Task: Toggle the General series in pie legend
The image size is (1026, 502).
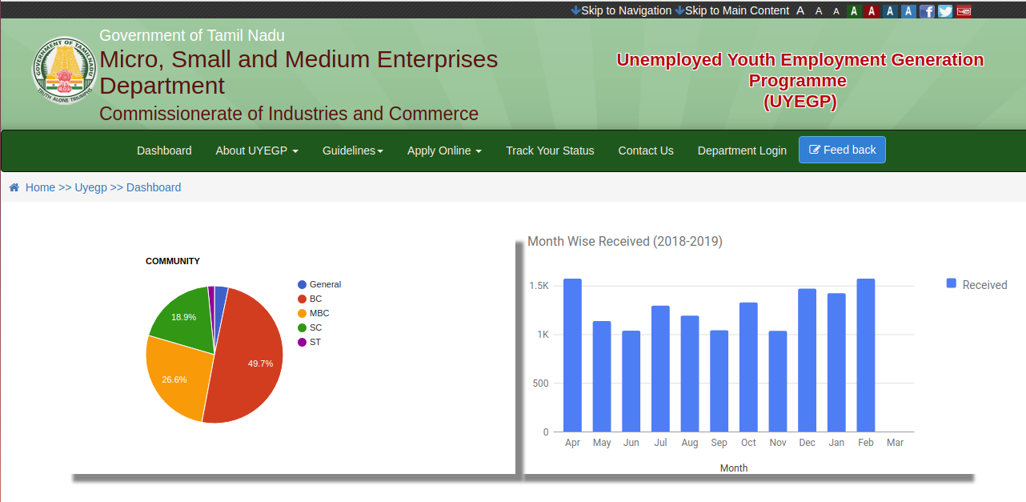Action: pyautogui.click(x=325, y=284)
